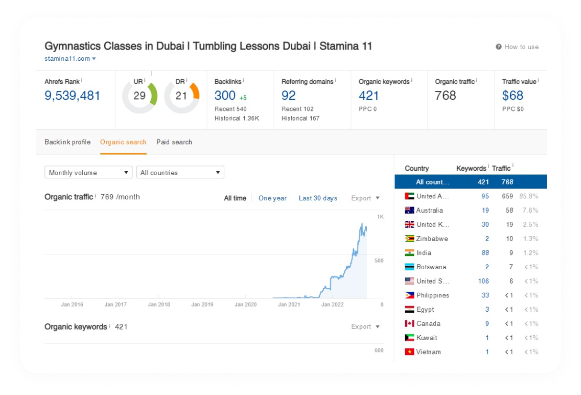This screenshot has width=581, height=395.
Task: Click United Arab Emirates keywords count 95
Action: pos(485,196)
